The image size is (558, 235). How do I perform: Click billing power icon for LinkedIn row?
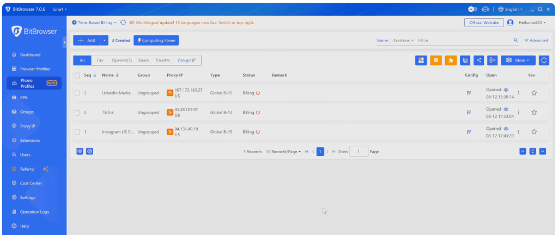[258, 93]
